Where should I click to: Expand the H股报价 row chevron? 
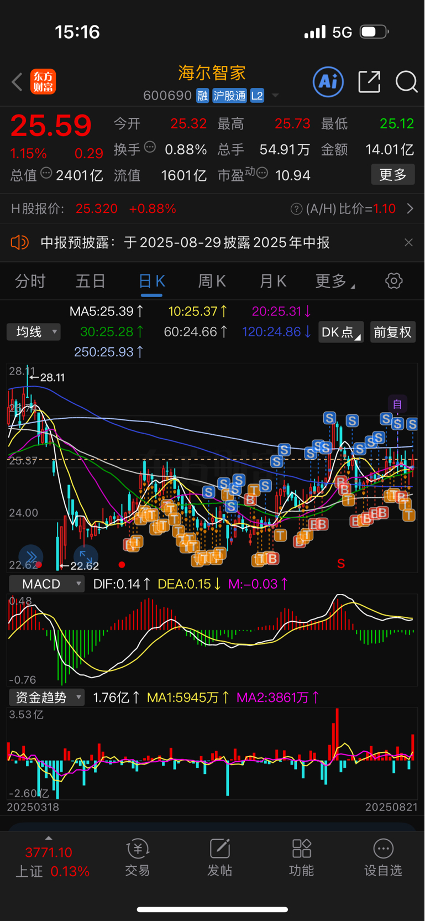coord(410,209)
